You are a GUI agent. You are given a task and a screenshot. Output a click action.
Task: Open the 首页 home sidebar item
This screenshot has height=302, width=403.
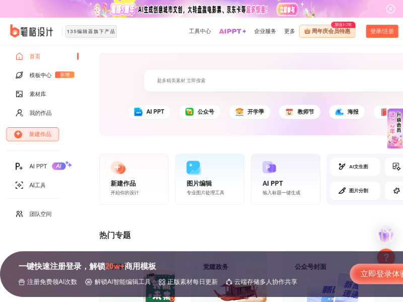34,56
